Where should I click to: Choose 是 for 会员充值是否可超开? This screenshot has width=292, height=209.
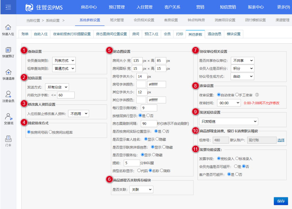(x=236, y=166)
